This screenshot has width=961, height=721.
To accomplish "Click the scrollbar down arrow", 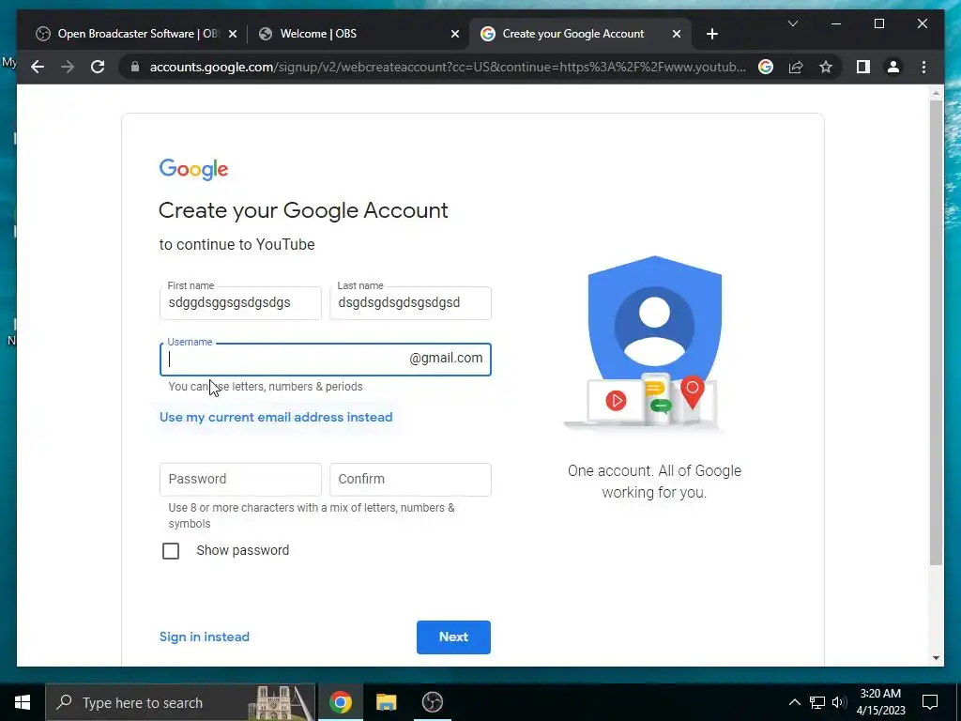I will coord(936,658).
